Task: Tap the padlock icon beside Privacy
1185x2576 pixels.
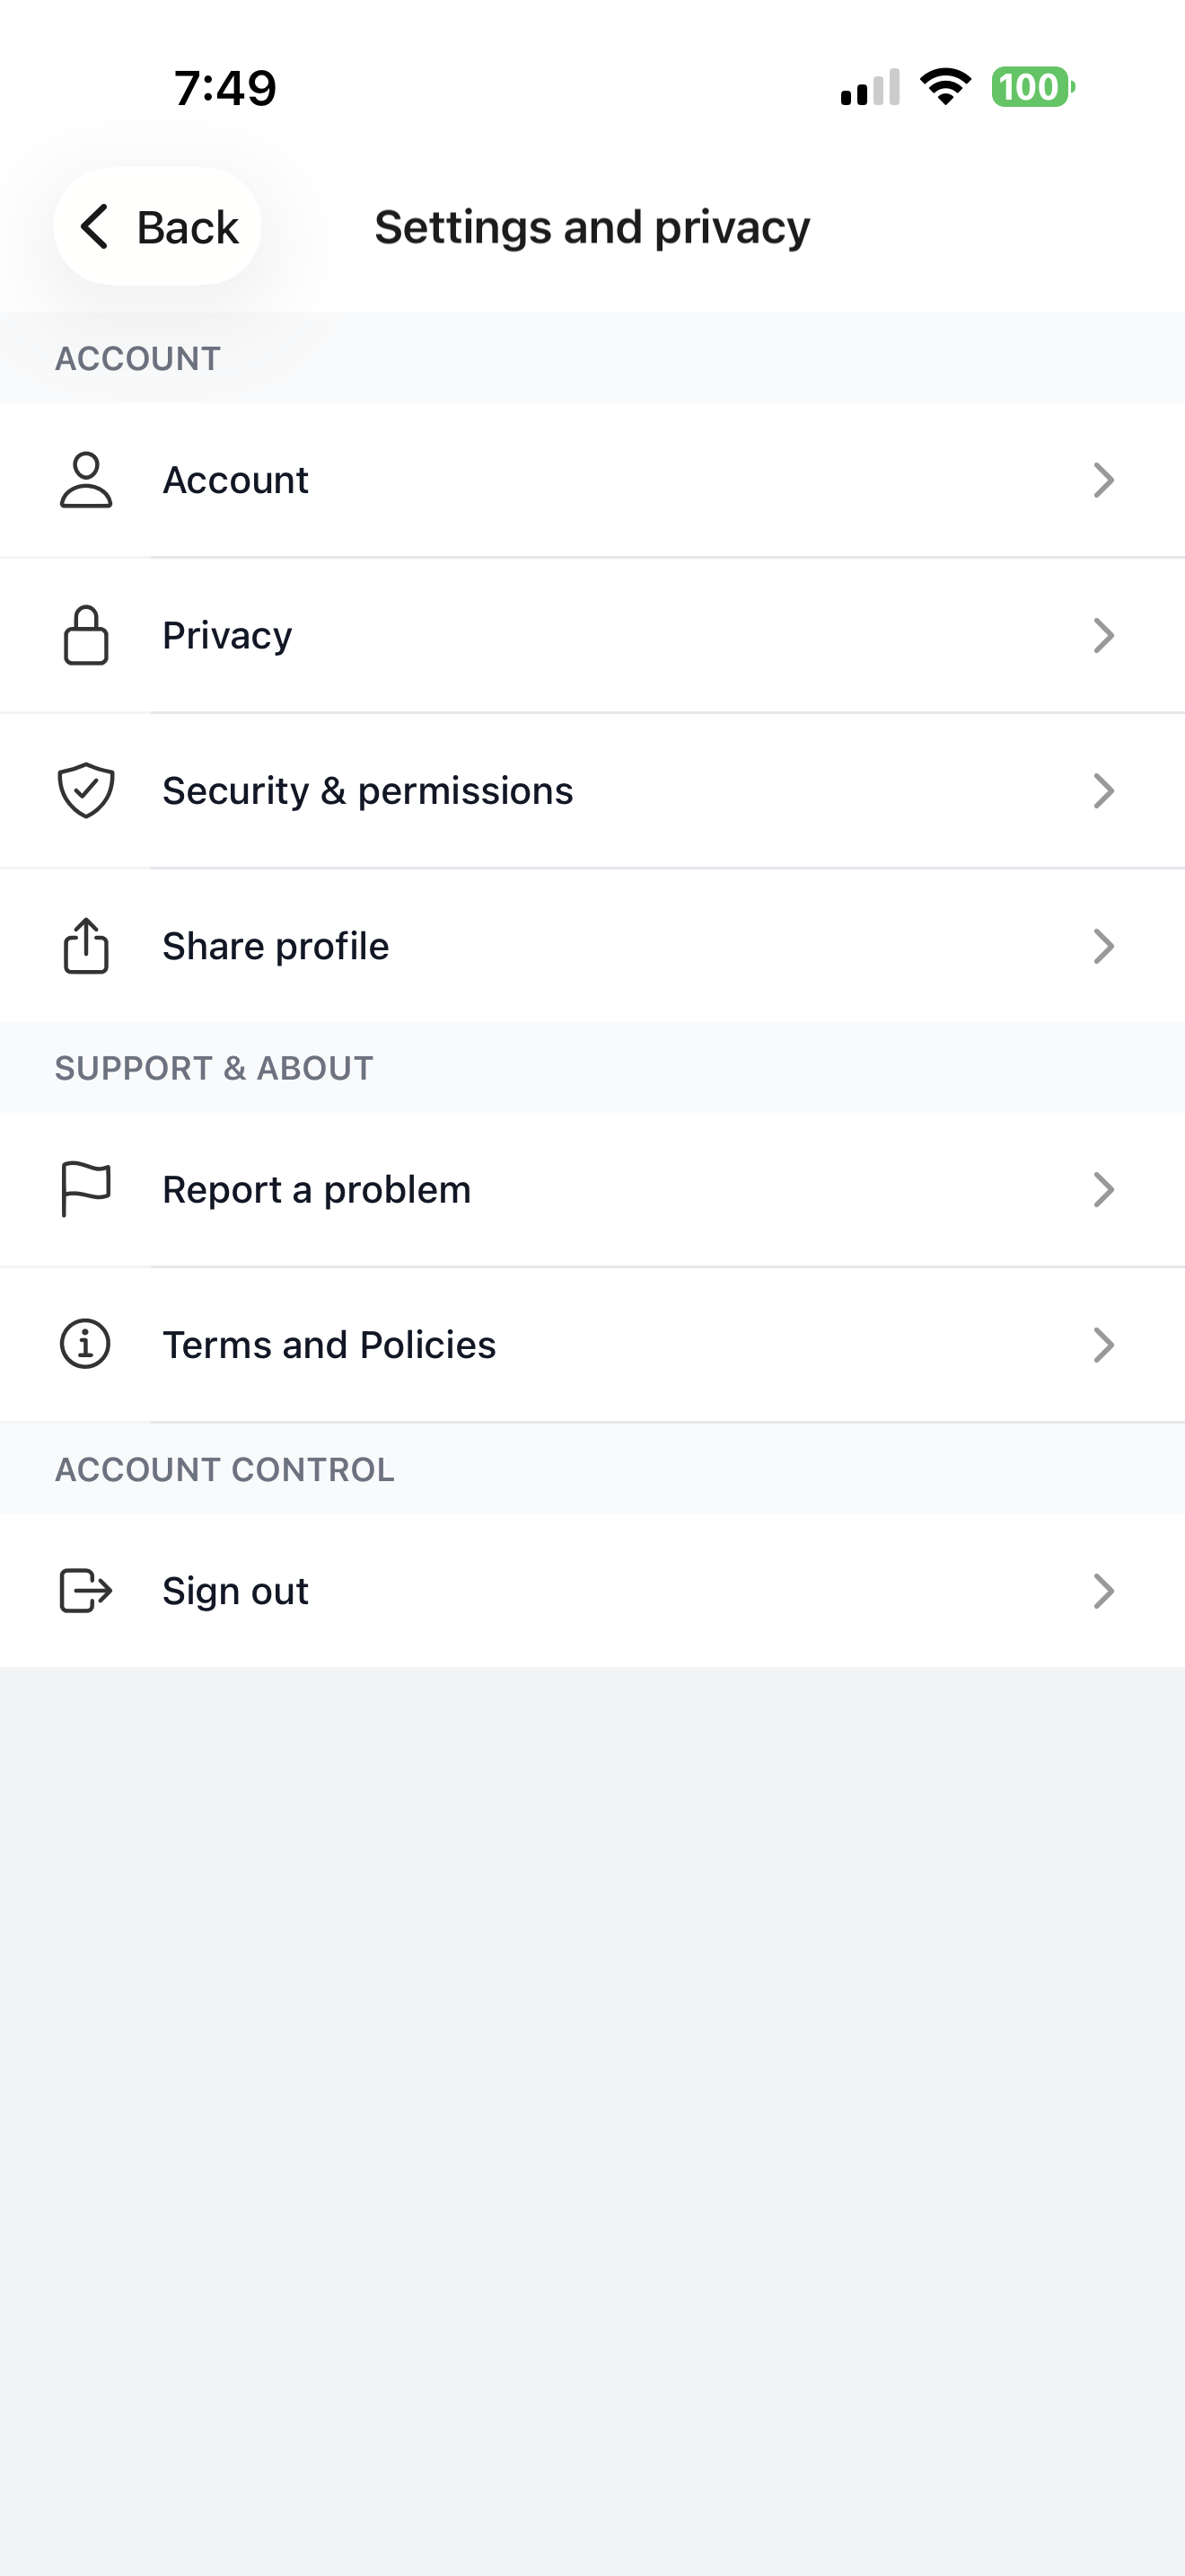Action: [x=86, y=635]
